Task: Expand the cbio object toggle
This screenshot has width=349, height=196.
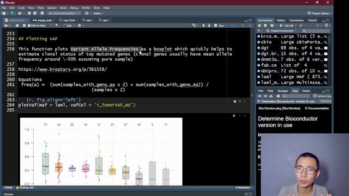Action: [258, 42]
